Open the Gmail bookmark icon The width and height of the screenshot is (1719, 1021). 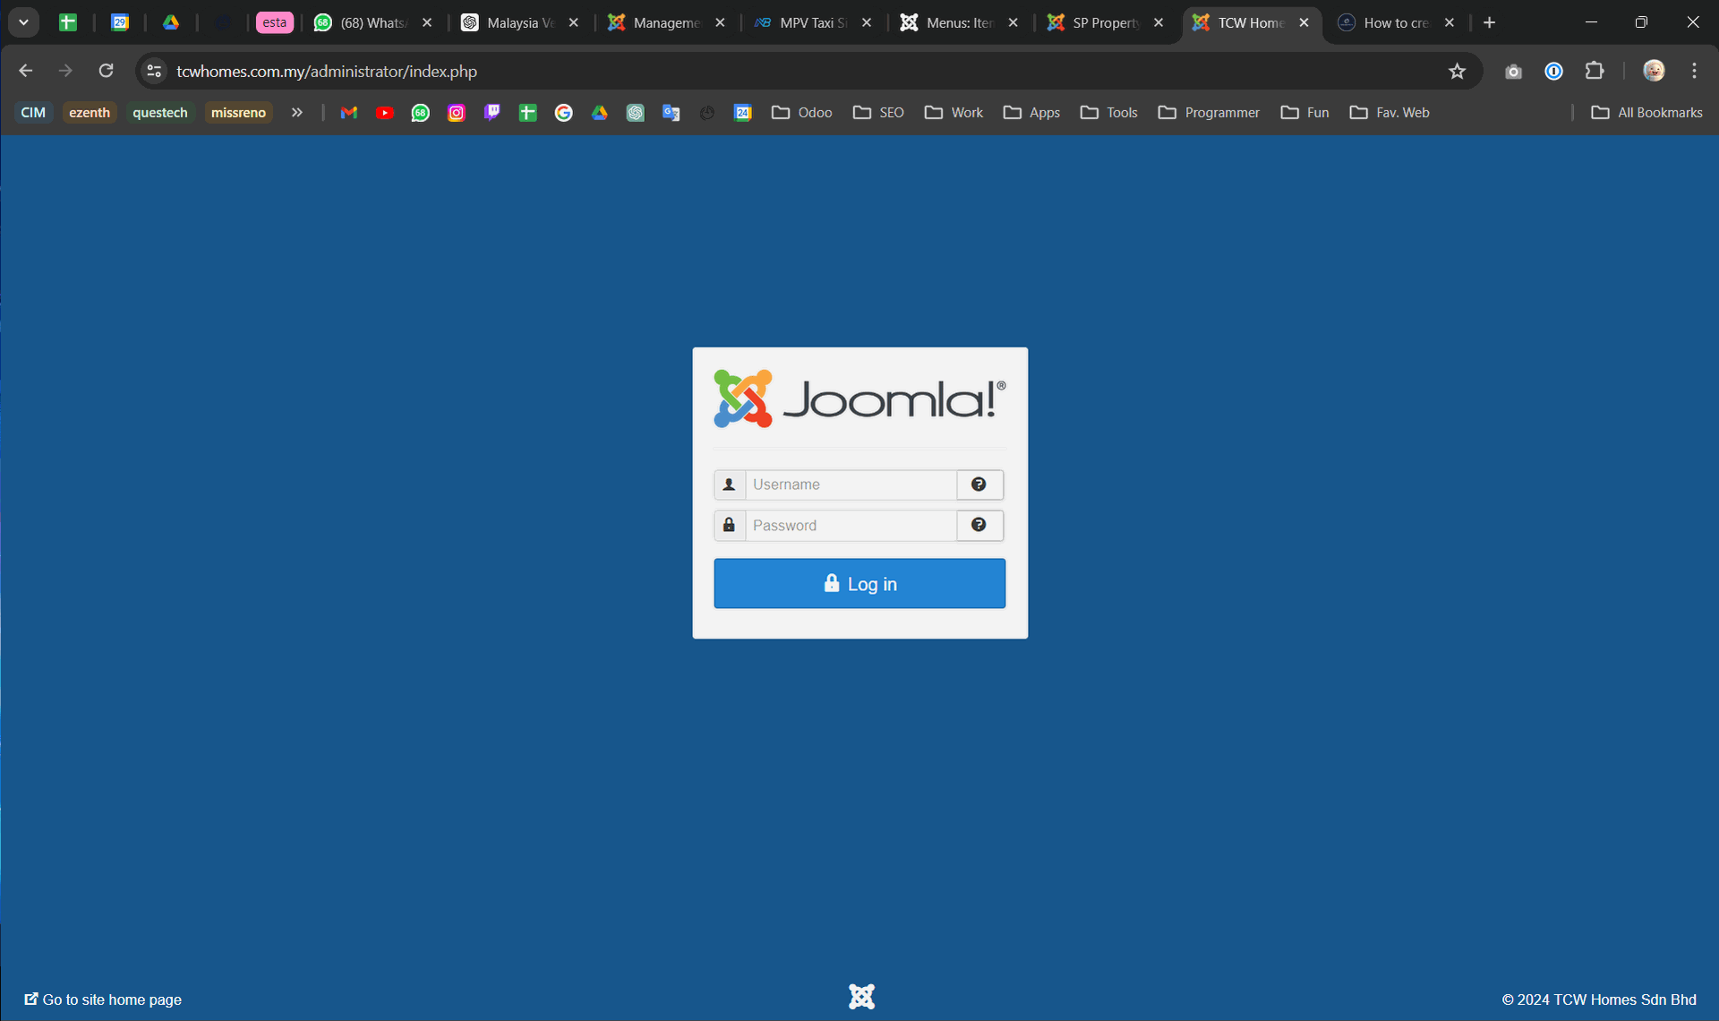tap(349, 112)
